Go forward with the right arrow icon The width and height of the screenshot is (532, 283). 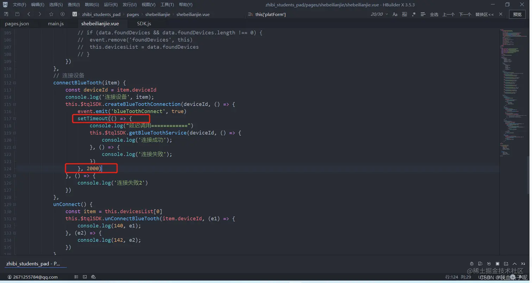coord(40,14)
